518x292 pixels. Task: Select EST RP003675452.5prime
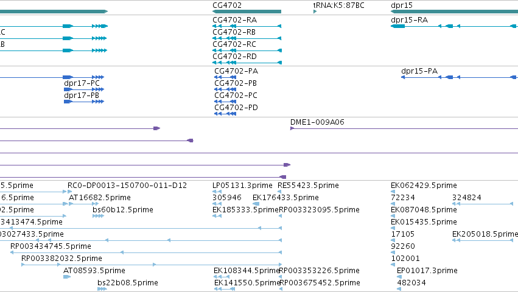click(x=320, y=283)
